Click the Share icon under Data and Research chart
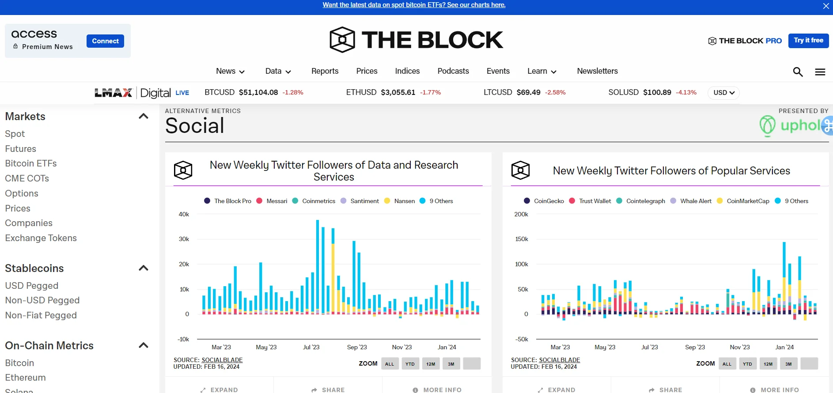This screenshot has width=833, height=393. [314, 390]
